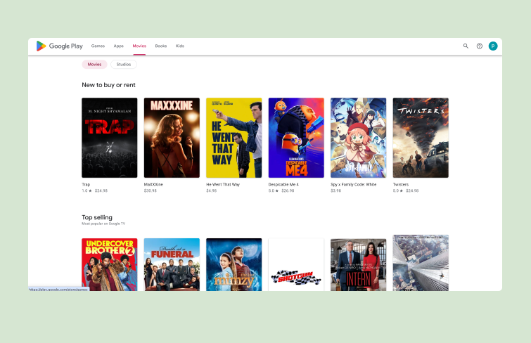Open the account avatar labeled P
Image resolution: width=531 pixels, height=343 pixels.
(493, 46)
